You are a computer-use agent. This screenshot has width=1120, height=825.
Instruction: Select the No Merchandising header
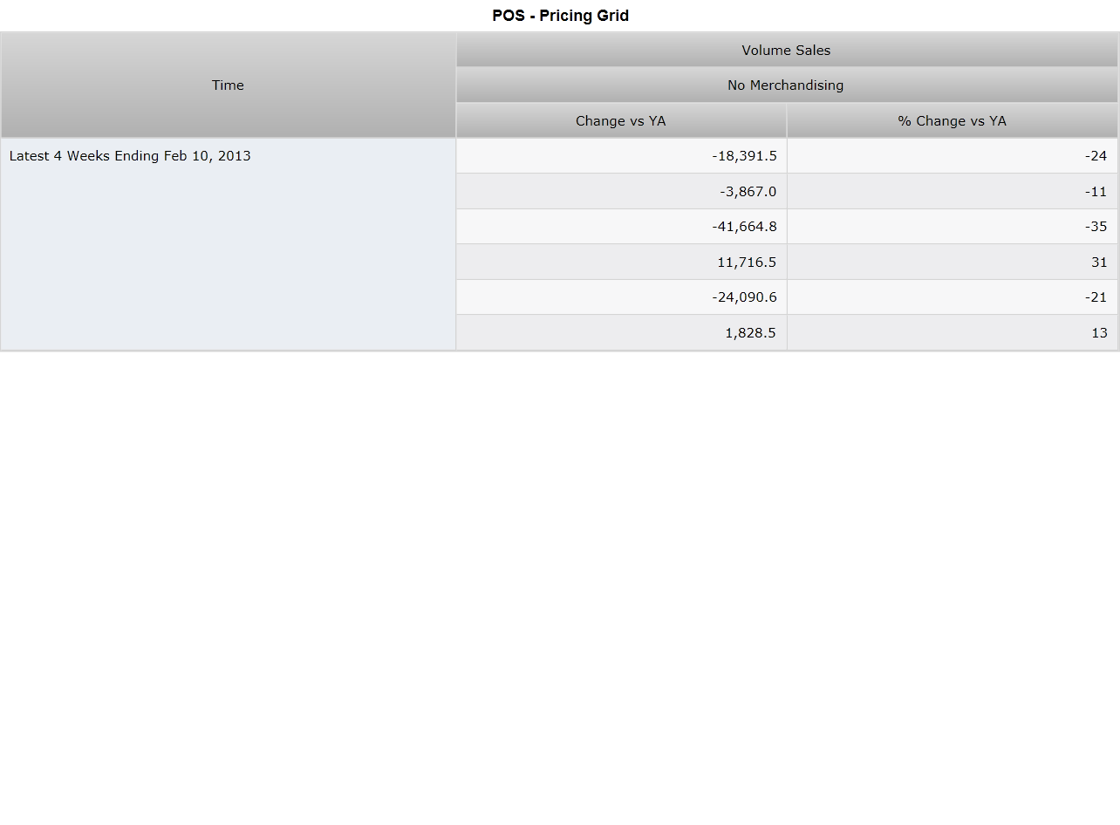(787, 85)
